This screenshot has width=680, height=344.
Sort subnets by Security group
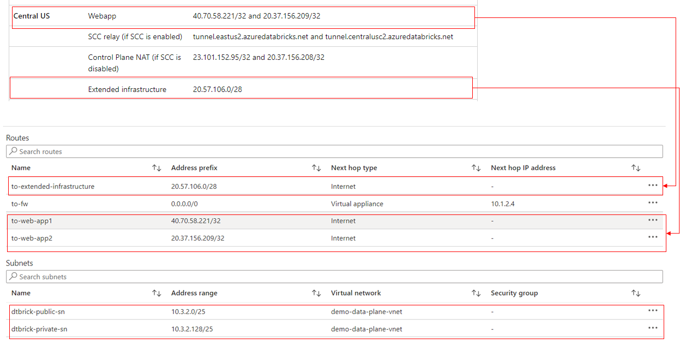[636, 293]
